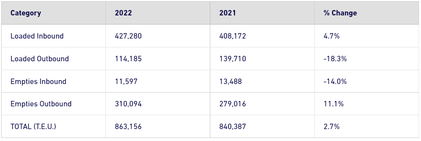Select the TOTAL (T.E.U.) row label
The height and width of the screenshot is (141, 421).
pyautogui.click(x=33, y=126)
